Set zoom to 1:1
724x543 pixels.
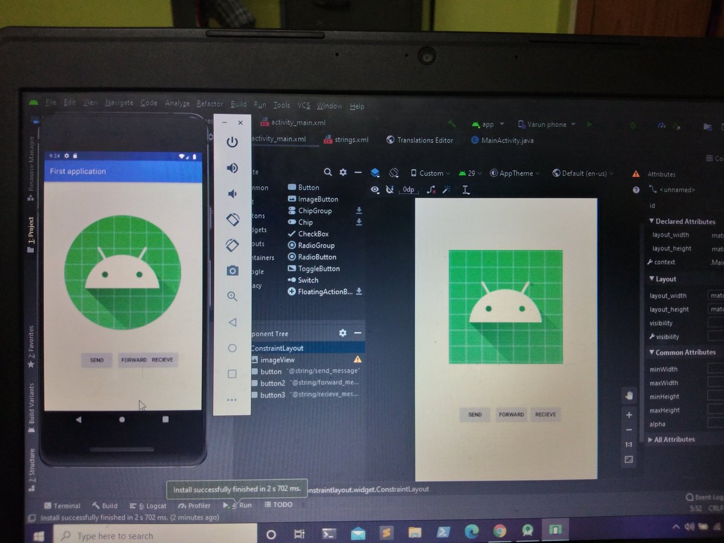point(629,445)
